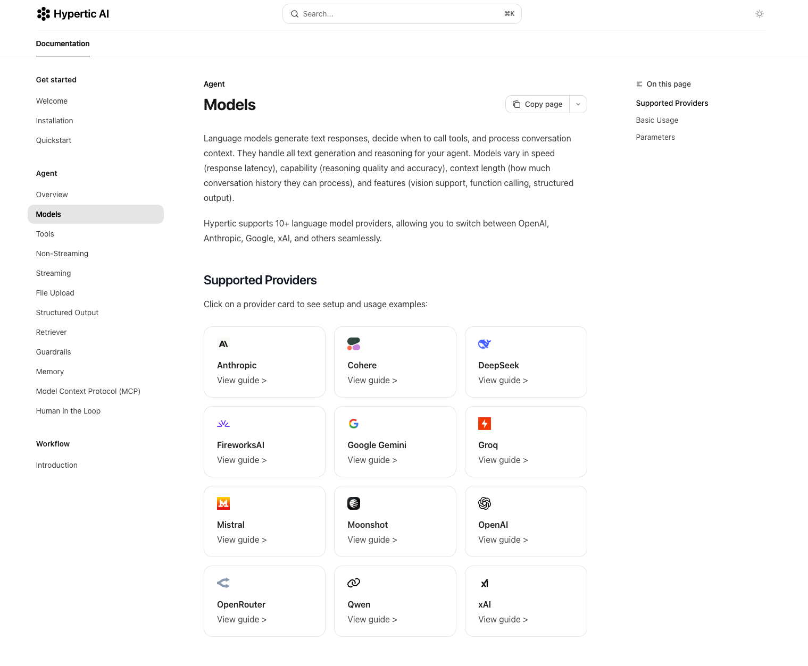Click inside the Search input field
The height and width of the screenshot is (666, 808).
394,14
